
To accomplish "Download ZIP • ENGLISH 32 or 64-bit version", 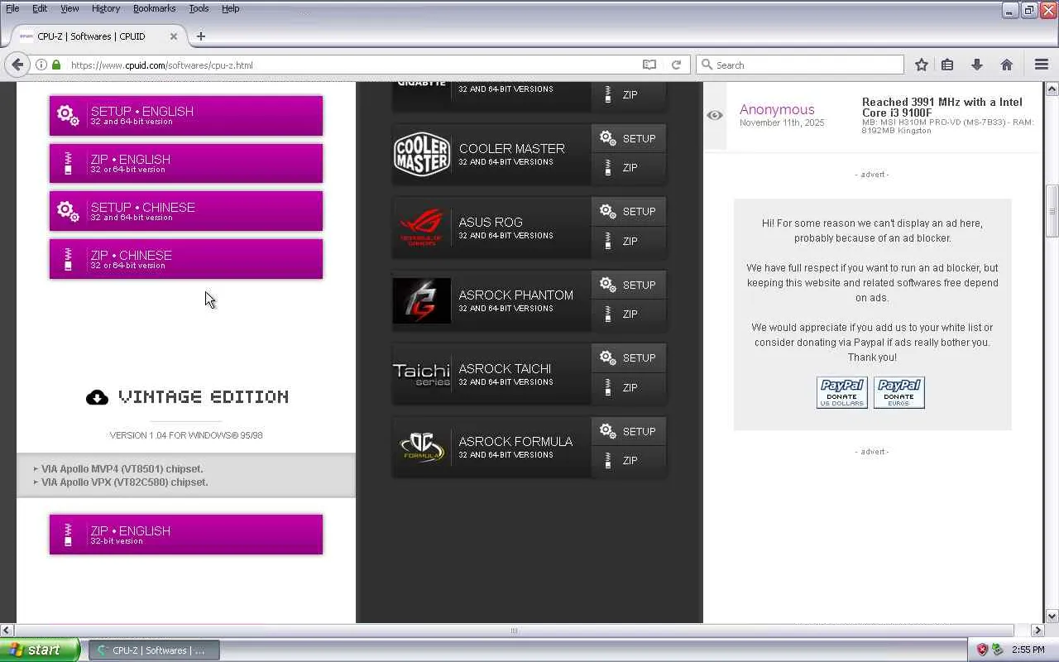I will pos(186,164).
